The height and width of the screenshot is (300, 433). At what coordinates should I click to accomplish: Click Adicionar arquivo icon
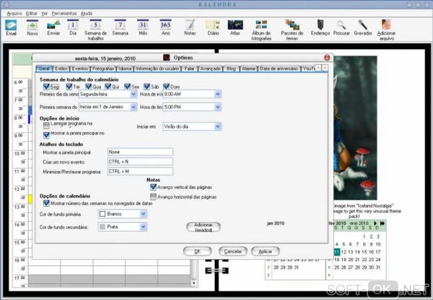[x=386, y=30]
